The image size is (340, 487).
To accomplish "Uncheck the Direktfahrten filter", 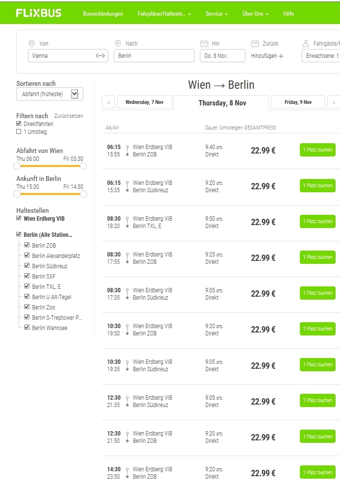I will 19,124.
